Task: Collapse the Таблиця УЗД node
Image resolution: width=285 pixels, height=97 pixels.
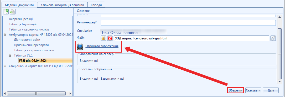Action: coord(10,55)
